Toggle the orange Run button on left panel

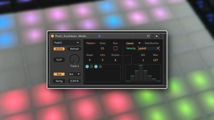[59, 74]
